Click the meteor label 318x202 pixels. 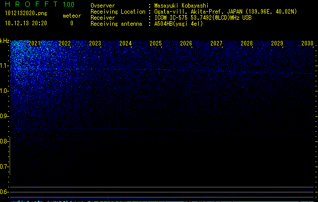(72, 16)
